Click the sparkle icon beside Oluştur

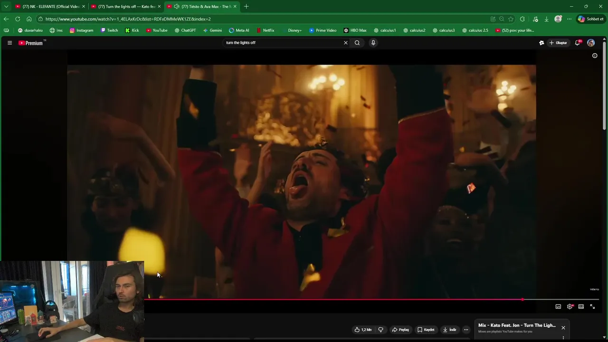[541, 43]
